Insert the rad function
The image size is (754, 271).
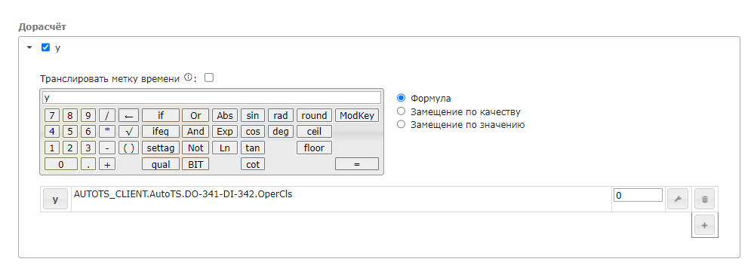click(280, 116)
